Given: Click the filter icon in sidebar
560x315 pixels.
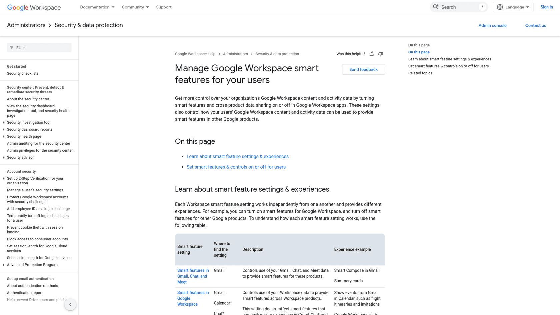Looking at the screenshot, I should tap(12, 48).
